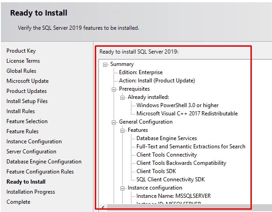Collapse the General Configuration node

(114, 122)
